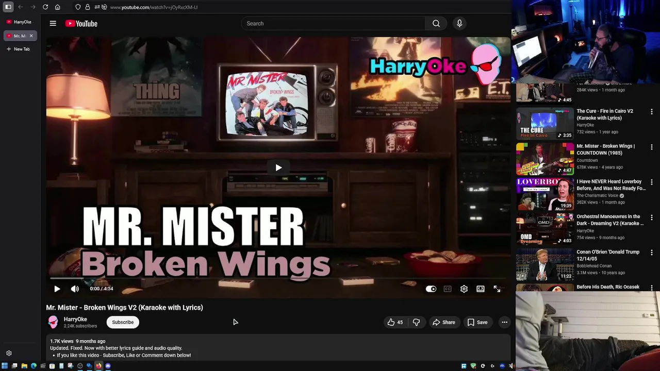
Task: Save the video to a playlist
Action: point(477,322)
